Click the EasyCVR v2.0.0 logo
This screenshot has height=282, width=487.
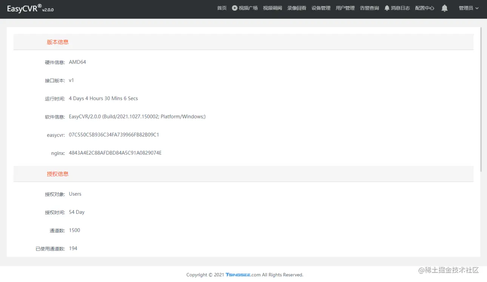point(30,8)
